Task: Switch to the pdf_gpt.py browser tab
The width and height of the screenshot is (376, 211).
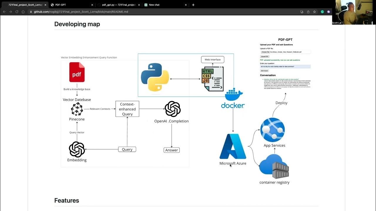Action: (x=119, y=5)
